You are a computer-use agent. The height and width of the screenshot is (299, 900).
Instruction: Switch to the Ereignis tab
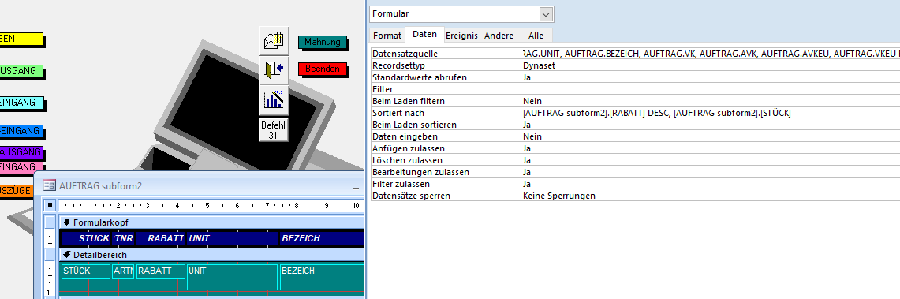[462, 36]
